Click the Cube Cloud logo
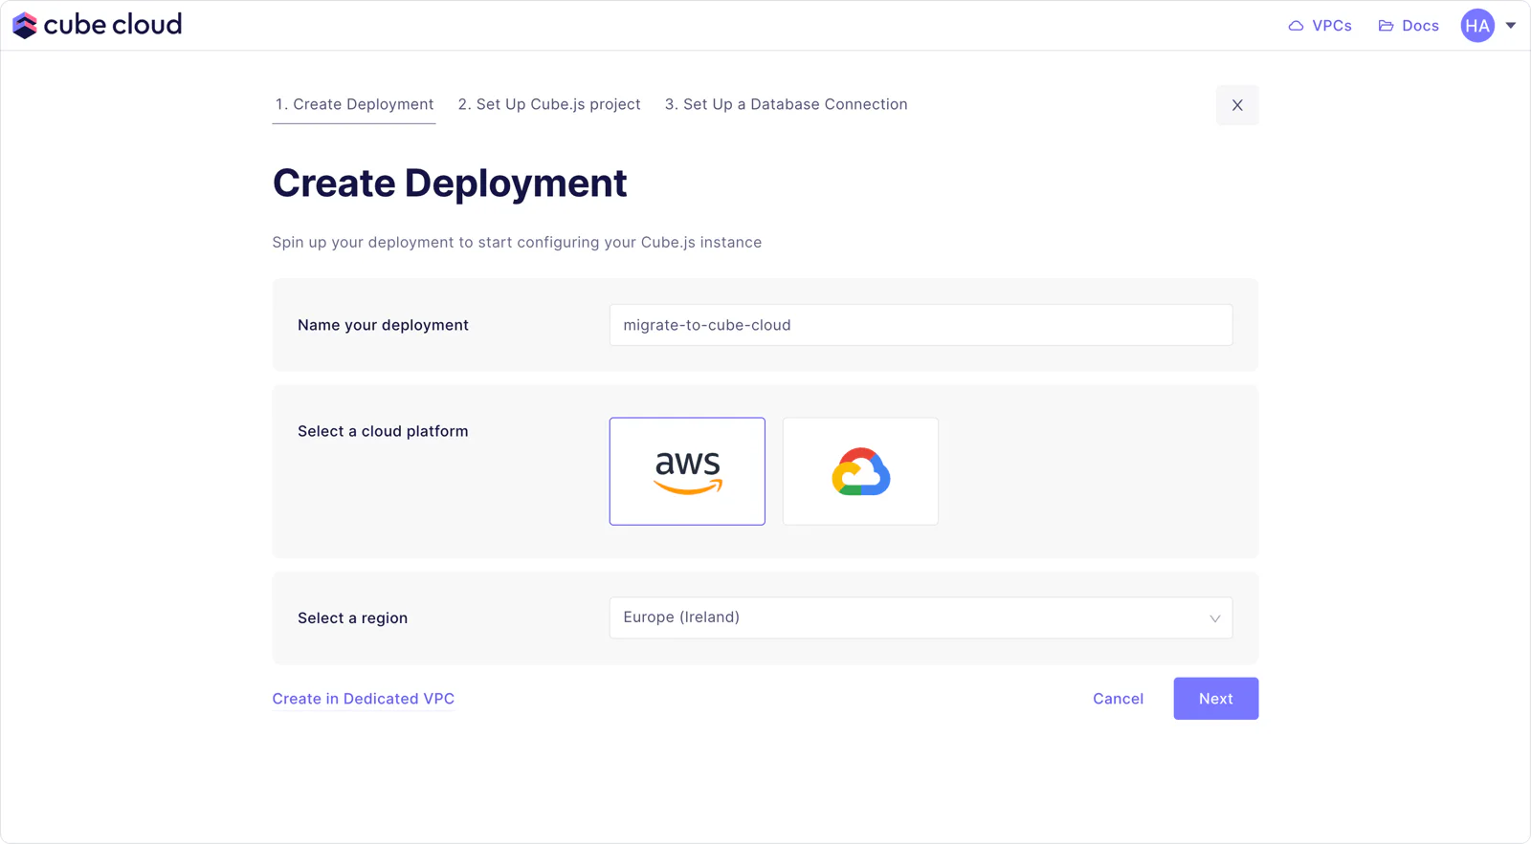The width and height of the screenshot is (1531, 844). (x=97, y=25)
